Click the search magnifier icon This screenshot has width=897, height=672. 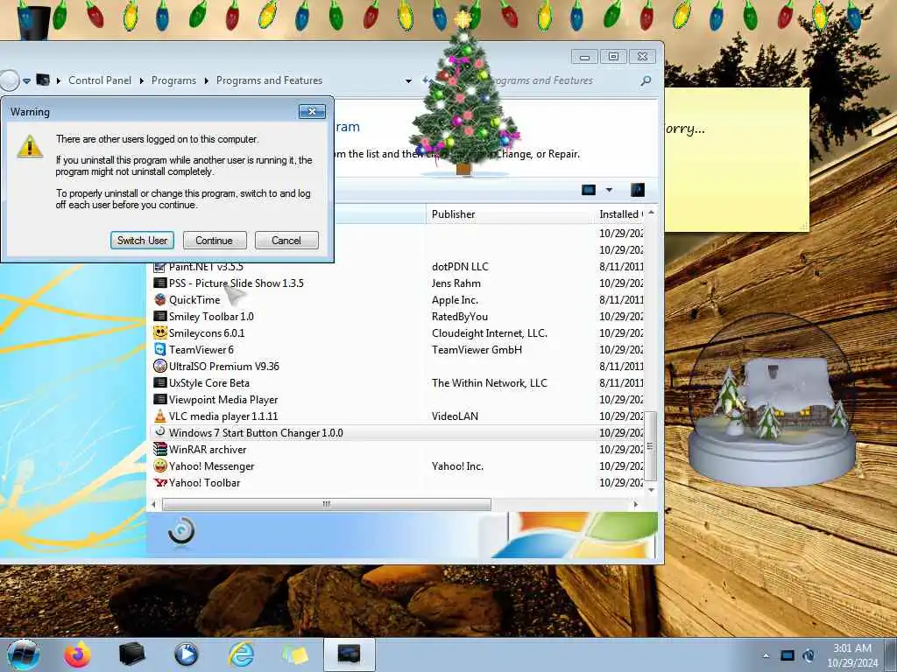(646, 80)
